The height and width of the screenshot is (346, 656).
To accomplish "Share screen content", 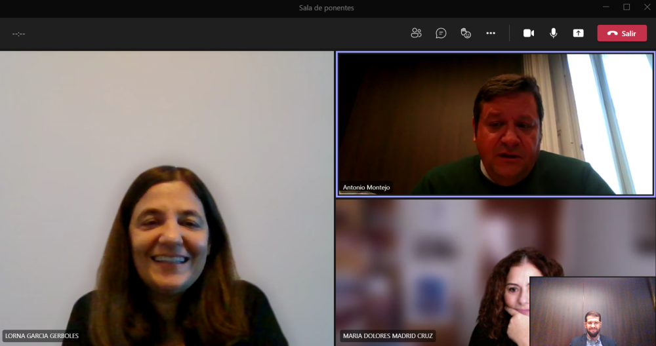I will [578, 33].
